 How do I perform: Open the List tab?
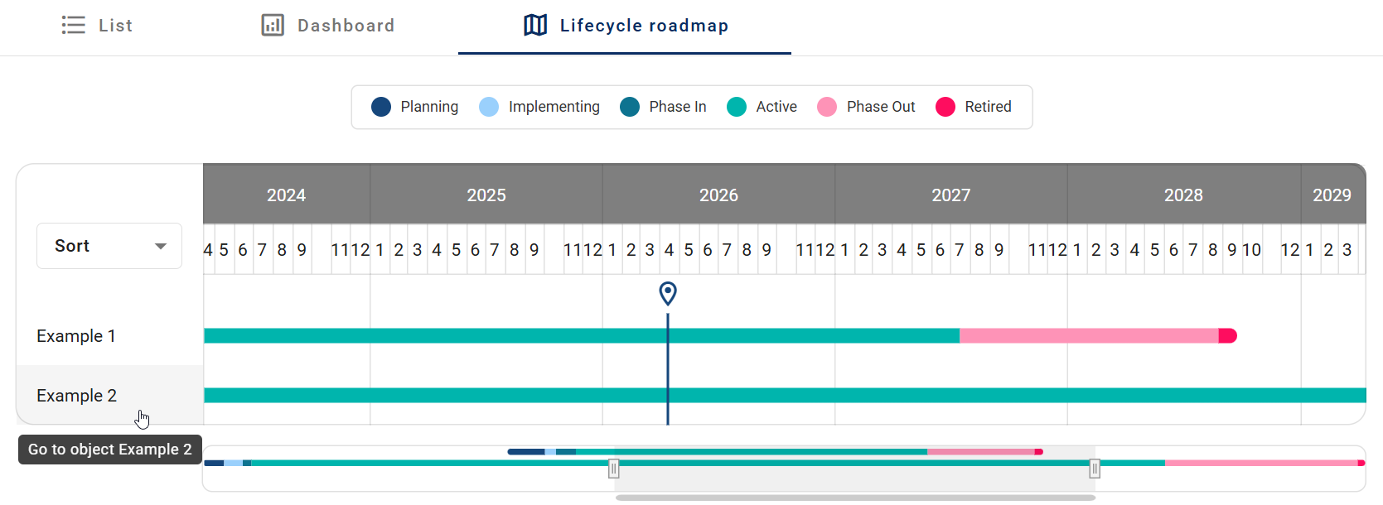pos(97,26)
